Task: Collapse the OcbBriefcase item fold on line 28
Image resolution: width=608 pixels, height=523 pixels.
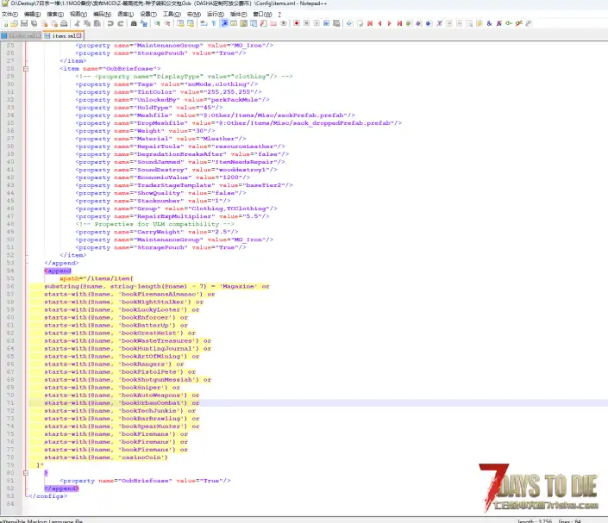Action: pos(26,69)
